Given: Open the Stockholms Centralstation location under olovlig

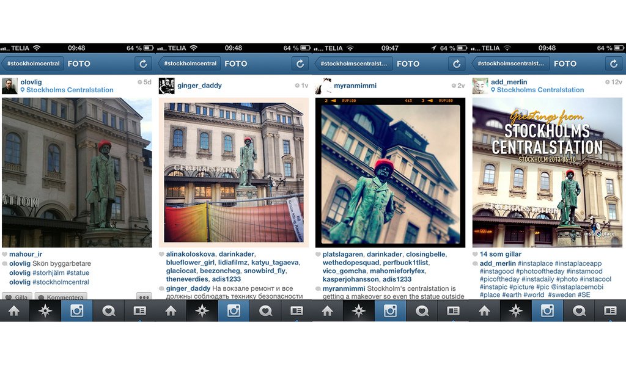Looking at the screenshot, I should [70, 90].
